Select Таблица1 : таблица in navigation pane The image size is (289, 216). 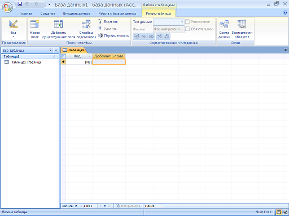pos(26,62)
